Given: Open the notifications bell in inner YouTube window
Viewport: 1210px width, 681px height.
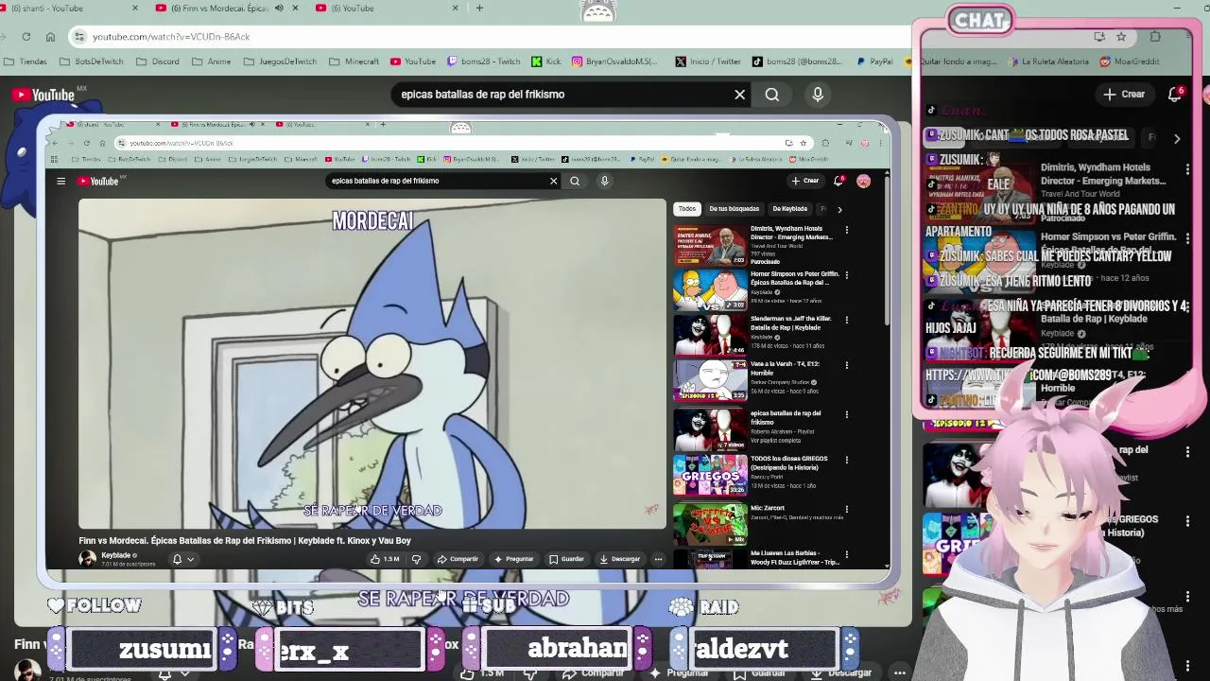Looking at the screenshot, I should tap(838, 181).
